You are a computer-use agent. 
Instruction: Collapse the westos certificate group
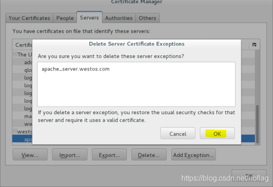[x=15, y=131]
